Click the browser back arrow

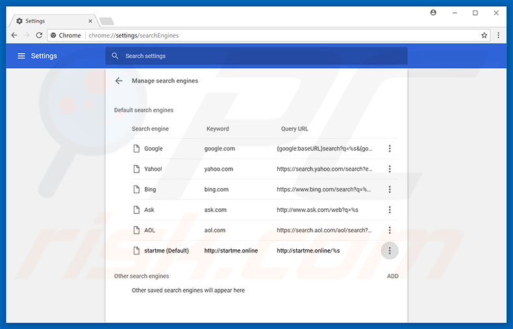click(x=14, y=35)
